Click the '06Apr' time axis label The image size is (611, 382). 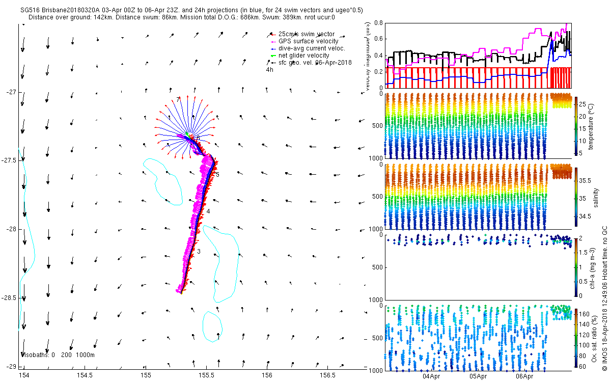tap(525, 376)
